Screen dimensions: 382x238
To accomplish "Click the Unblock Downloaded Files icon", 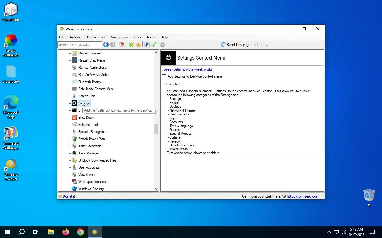I will point(74,160).
